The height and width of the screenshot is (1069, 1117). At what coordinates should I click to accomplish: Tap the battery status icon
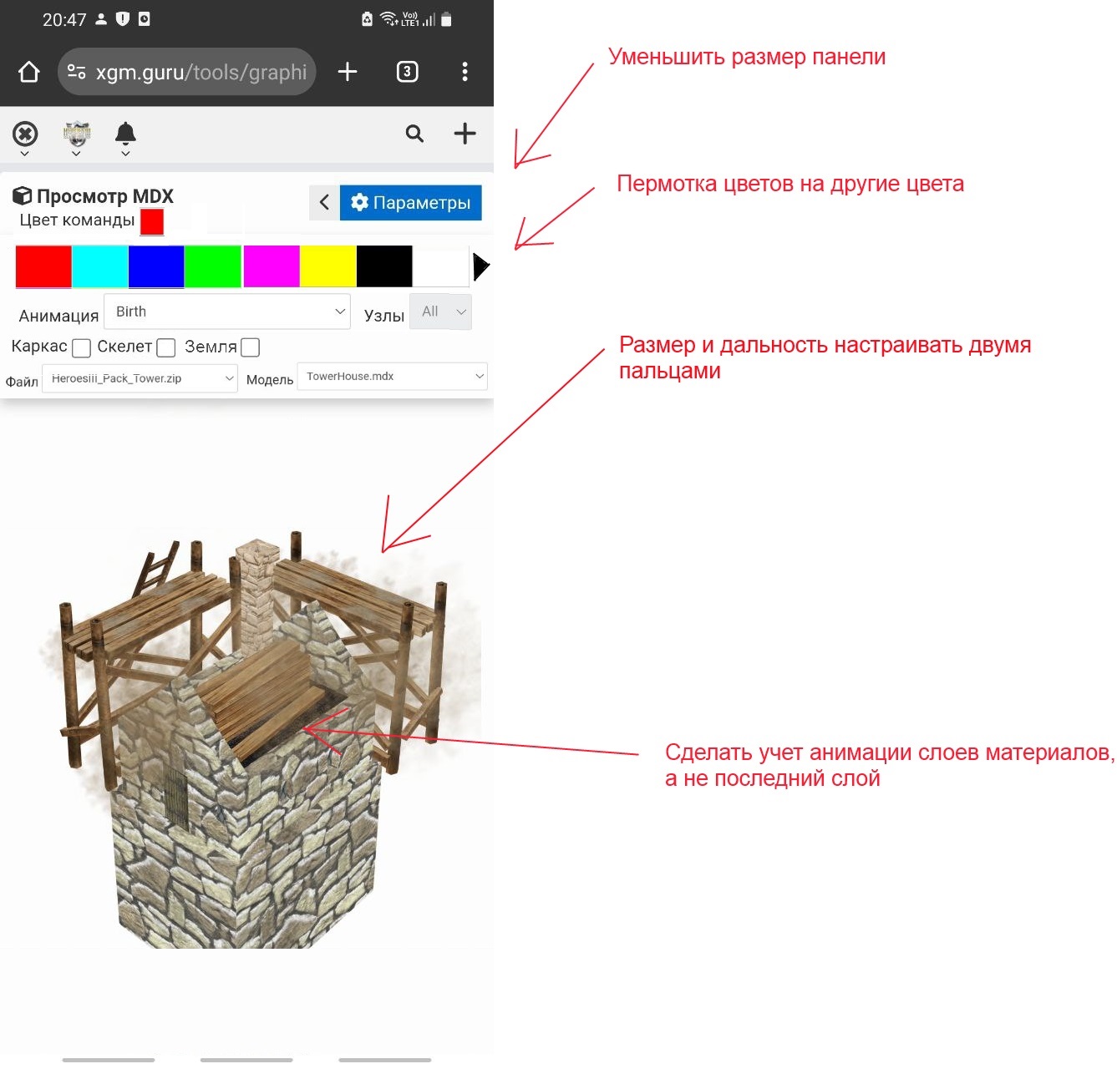point(446,19)
